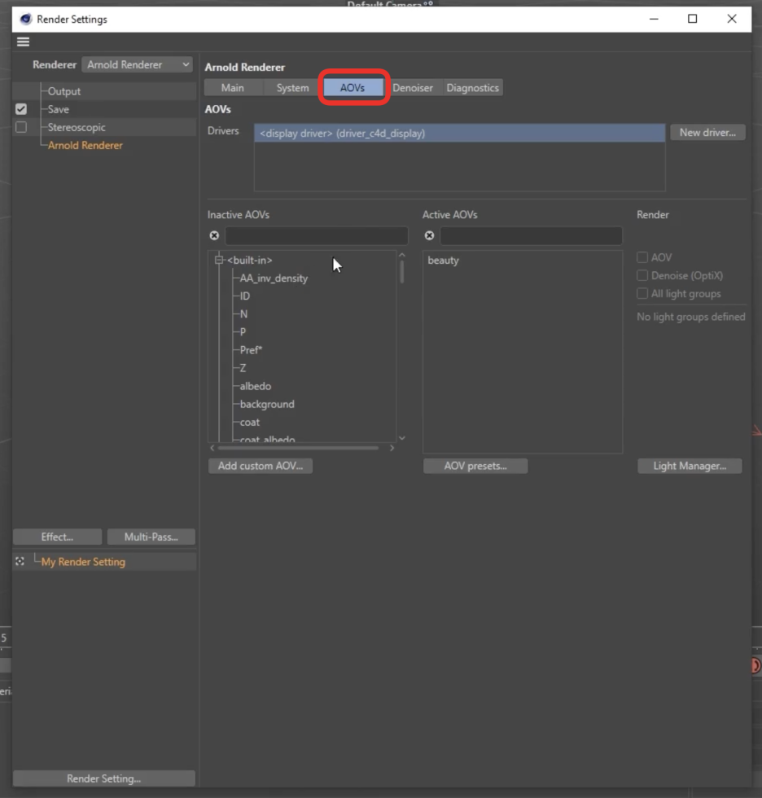Screen dimensions: 762x798
Task: Click the Cinema 4D logo in title bar
Action: [25, 20]
